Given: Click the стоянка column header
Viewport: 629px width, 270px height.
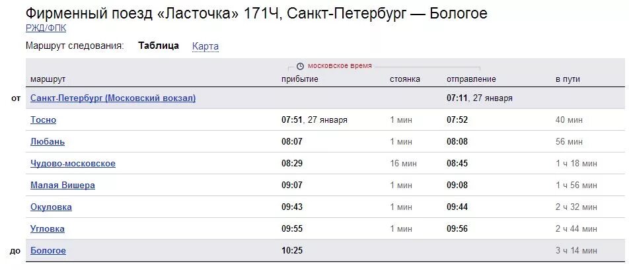Looking at the screenshot, I should (405, 79).
